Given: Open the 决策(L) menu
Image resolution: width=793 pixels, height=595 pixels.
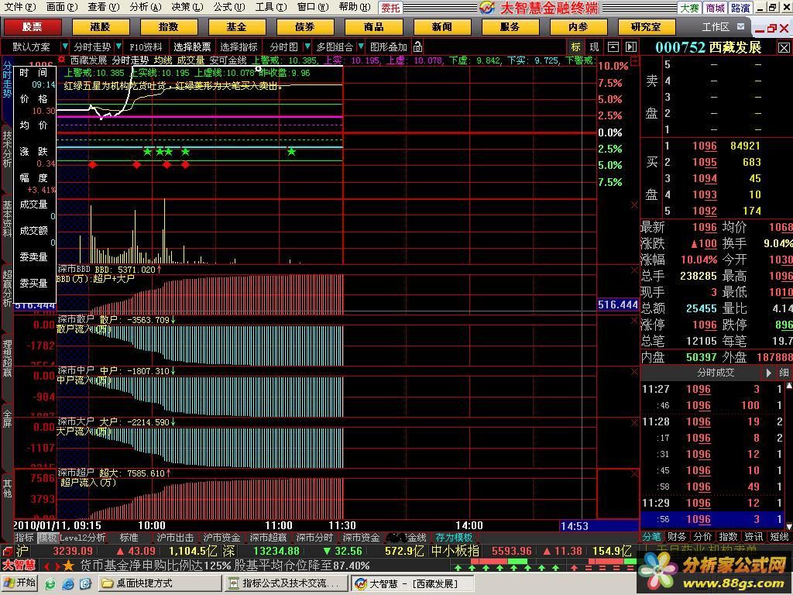Looking at the screenshot, I should pos(187,6).
